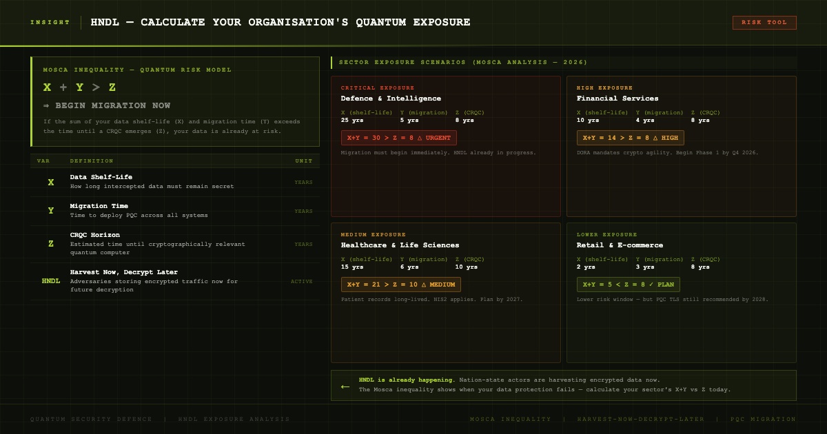Click the DEFINITION column header

pos(92,161)
